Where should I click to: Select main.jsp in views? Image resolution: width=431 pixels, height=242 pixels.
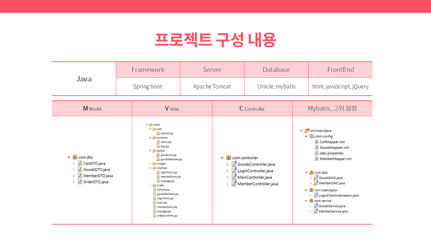click(162, 203)
